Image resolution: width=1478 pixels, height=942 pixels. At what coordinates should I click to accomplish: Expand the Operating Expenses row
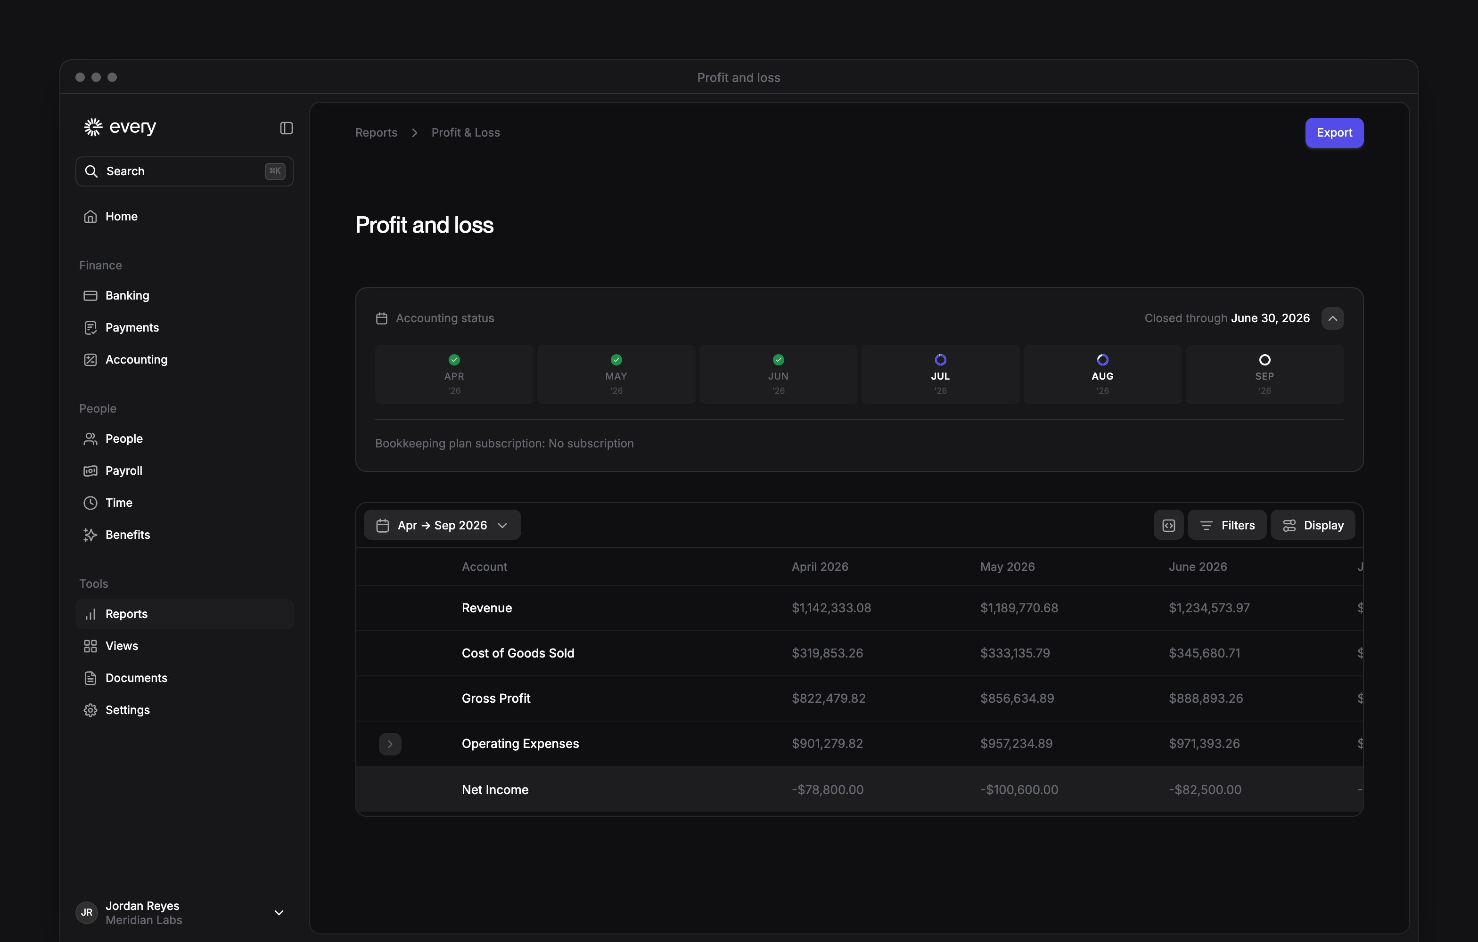tap(390, 744)
